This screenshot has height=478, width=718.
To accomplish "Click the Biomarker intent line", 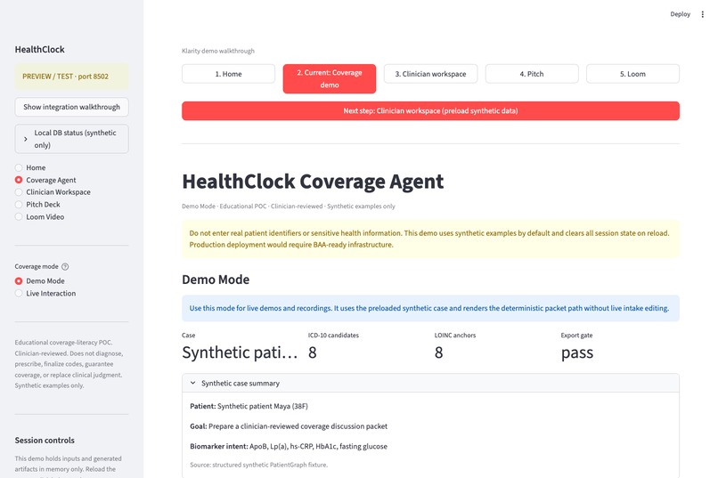I will point(289,447).
